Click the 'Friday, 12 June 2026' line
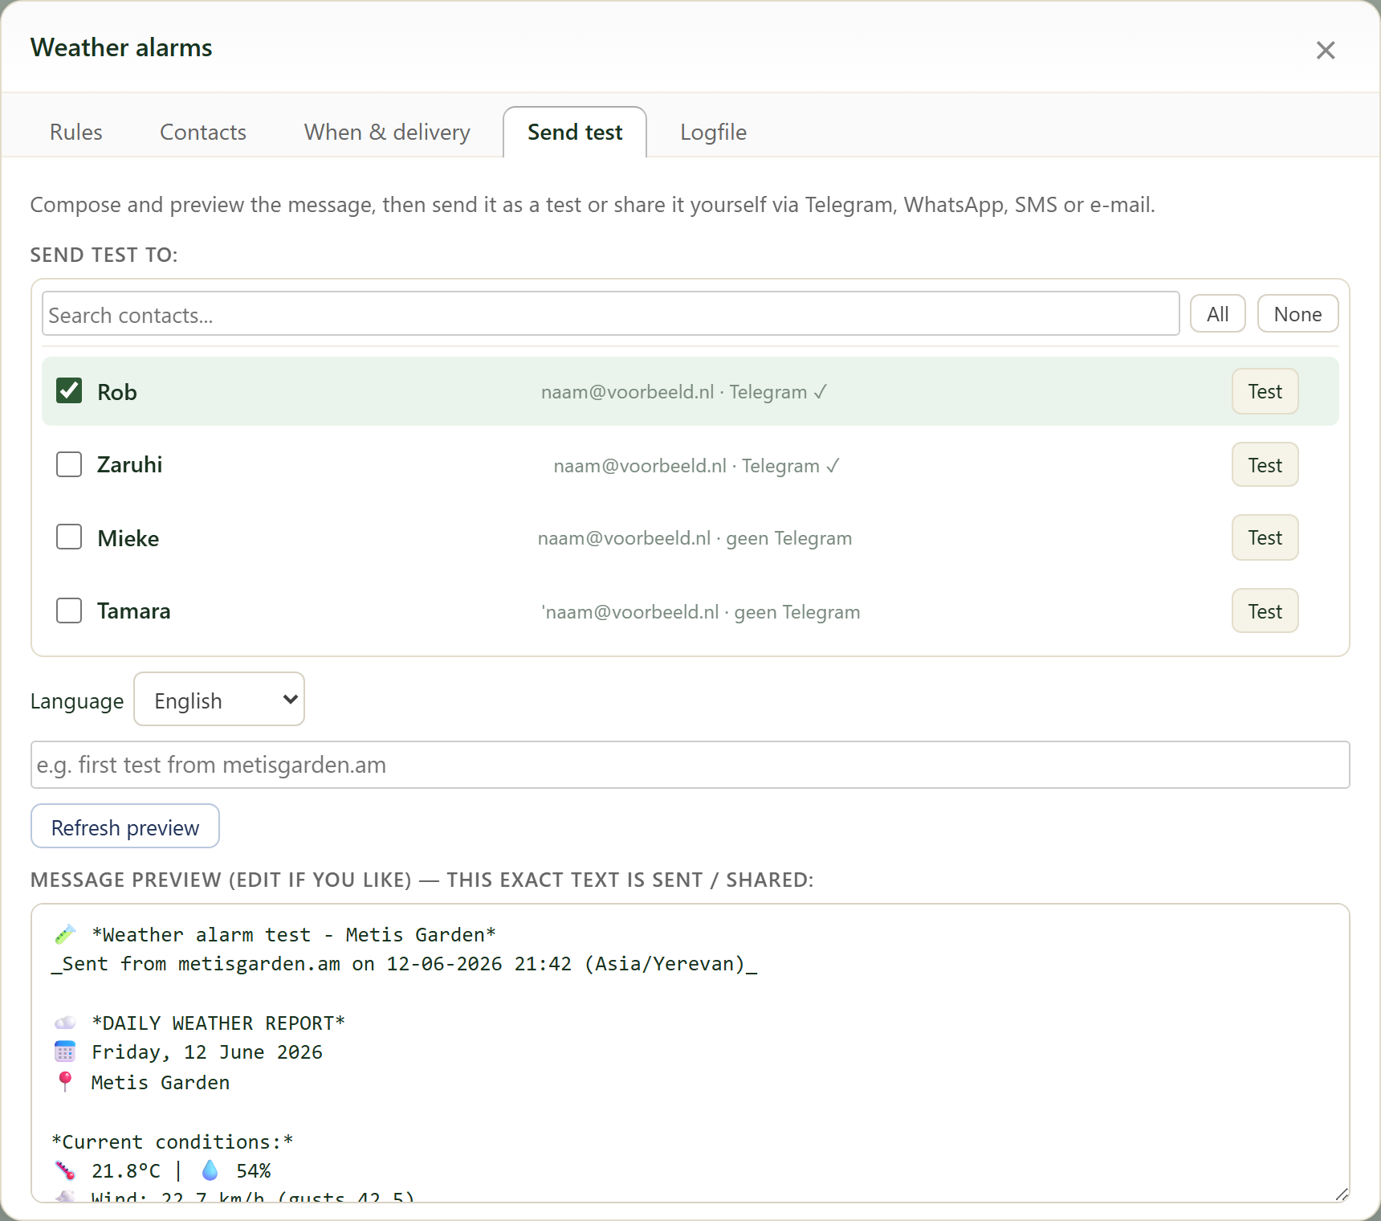This screenshot has width=1381, height=1221. point(207,1052)
